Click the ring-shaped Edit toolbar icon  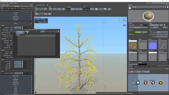(105, 9)
